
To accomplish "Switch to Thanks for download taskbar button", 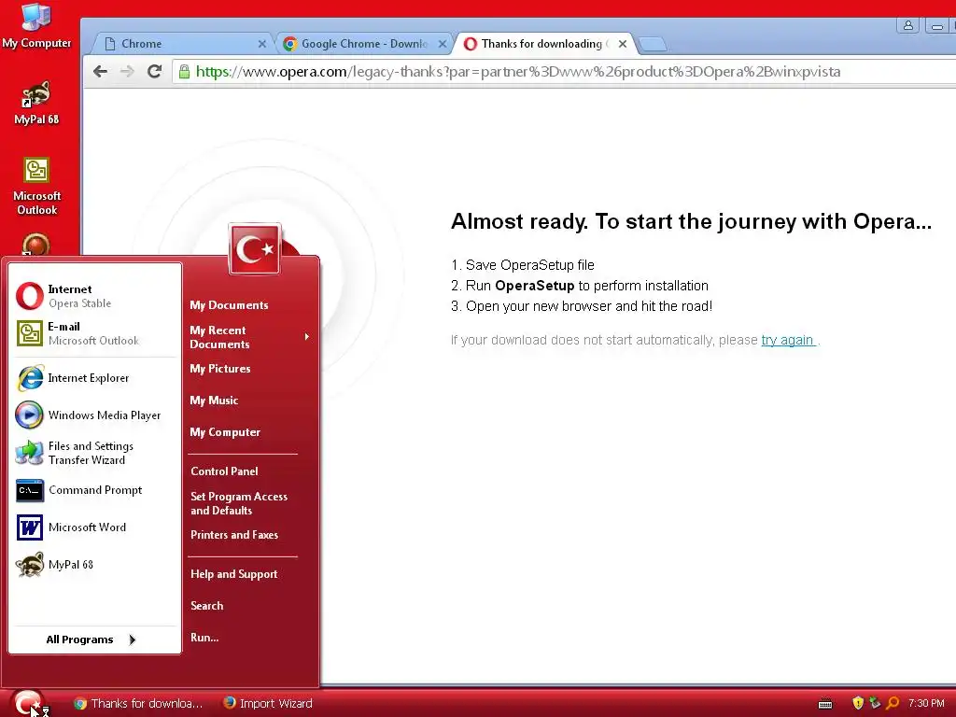I will click(138, 704).
